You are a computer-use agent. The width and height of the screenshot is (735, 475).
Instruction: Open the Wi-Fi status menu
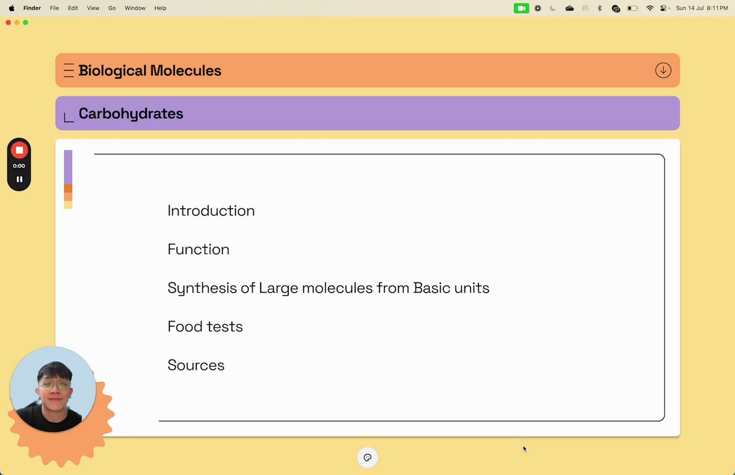coord(649,9)
